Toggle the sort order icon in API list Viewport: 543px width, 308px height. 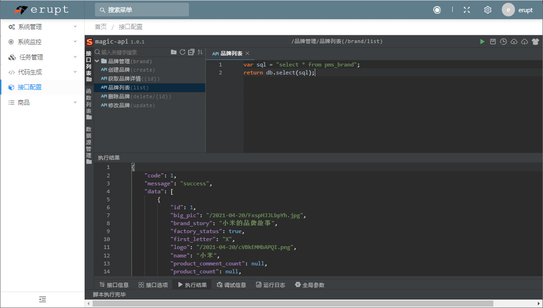tap(200, 52)
